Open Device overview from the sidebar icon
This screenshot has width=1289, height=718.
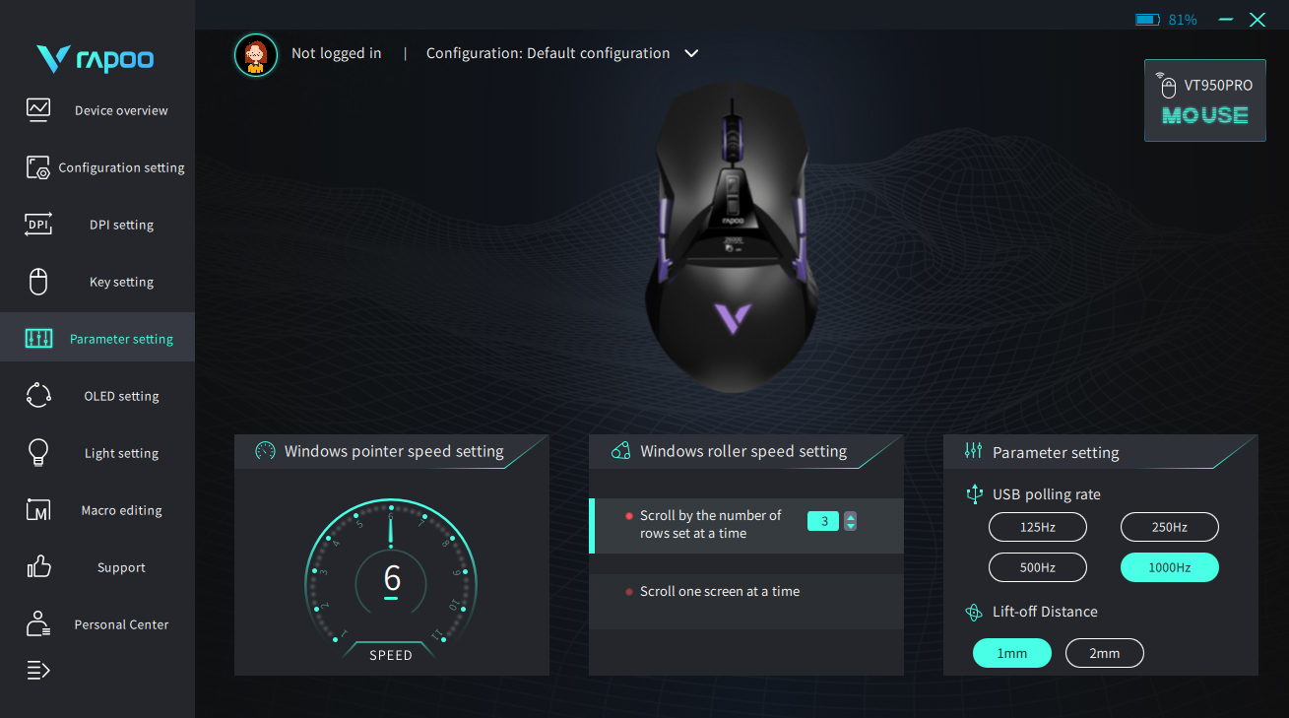(x=38, y=109)
